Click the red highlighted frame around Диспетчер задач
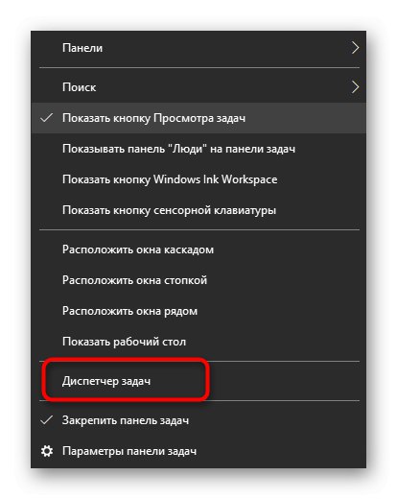The image size is (397, 499). (126, 380)
